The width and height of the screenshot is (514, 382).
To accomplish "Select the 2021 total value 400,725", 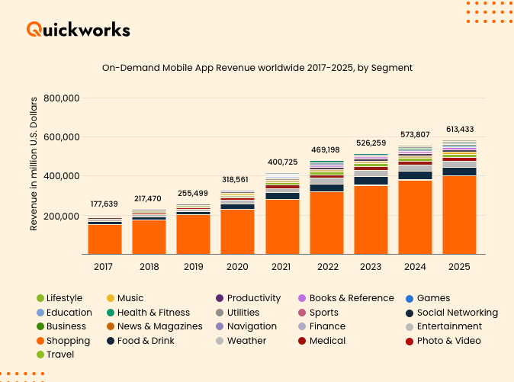I will [x=282, y=162].
